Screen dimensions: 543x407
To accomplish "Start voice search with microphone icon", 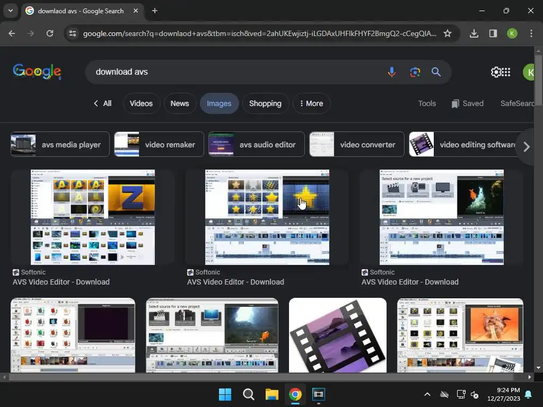I will tap(392, 72).
